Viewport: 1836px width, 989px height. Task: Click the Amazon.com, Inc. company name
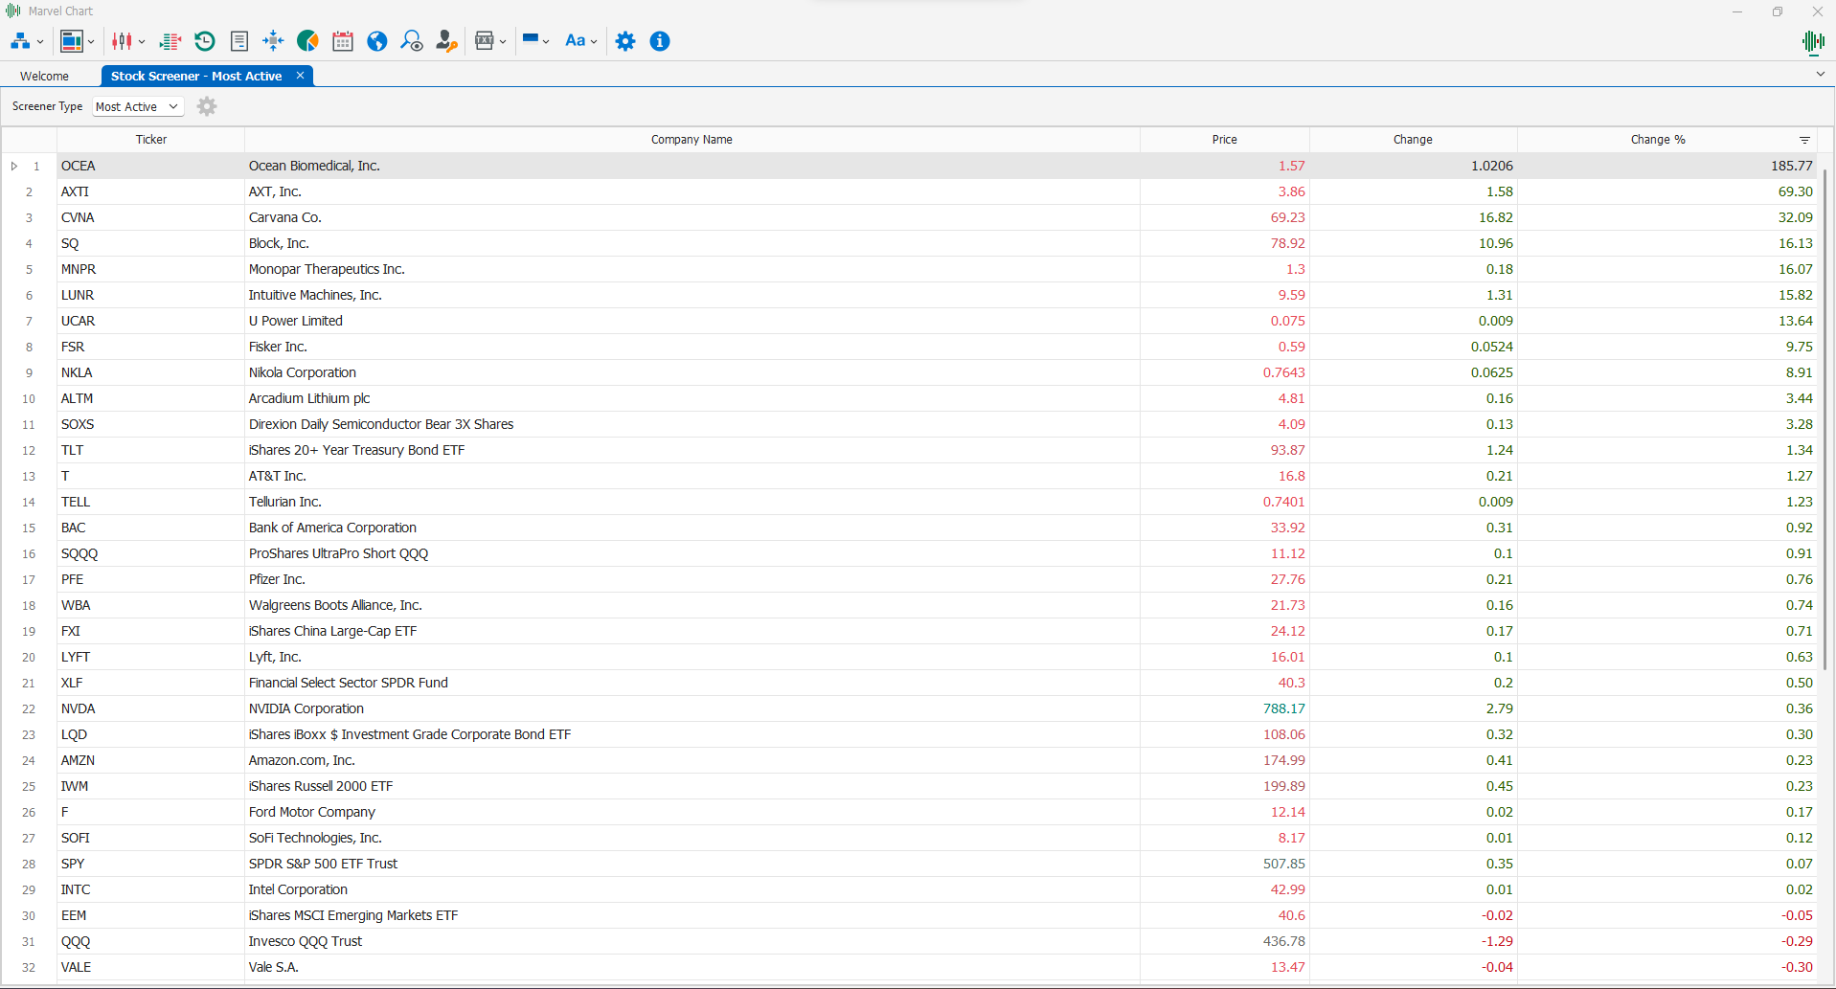302,760
